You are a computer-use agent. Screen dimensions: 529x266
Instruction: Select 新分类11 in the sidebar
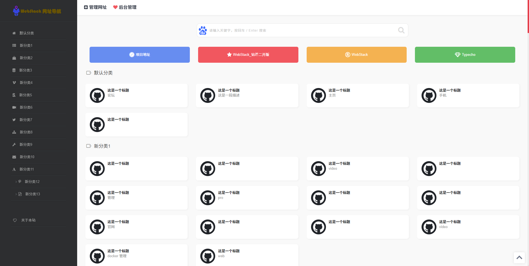(x=26, y=169)
